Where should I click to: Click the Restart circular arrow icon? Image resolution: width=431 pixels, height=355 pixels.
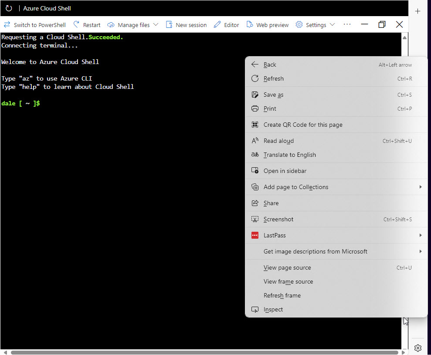coord(76,24)
